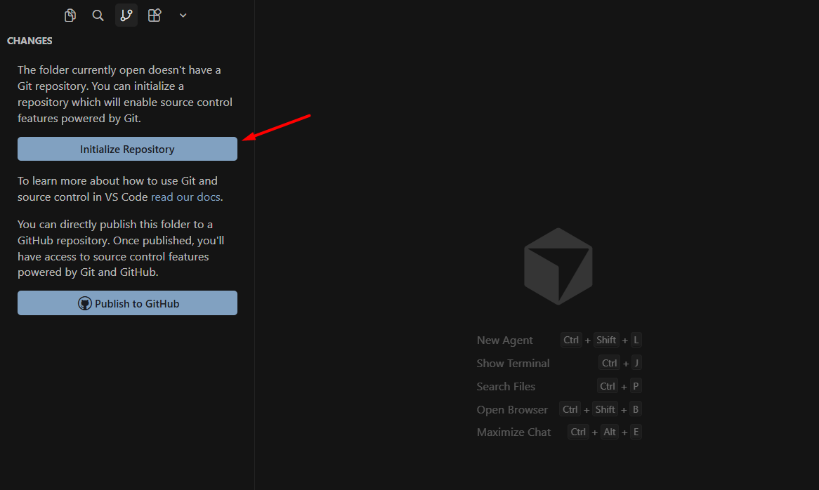This screenshot has width=819, height=490.
Task: Expand the additional views chevron
Action: click(x=183, y=15)
